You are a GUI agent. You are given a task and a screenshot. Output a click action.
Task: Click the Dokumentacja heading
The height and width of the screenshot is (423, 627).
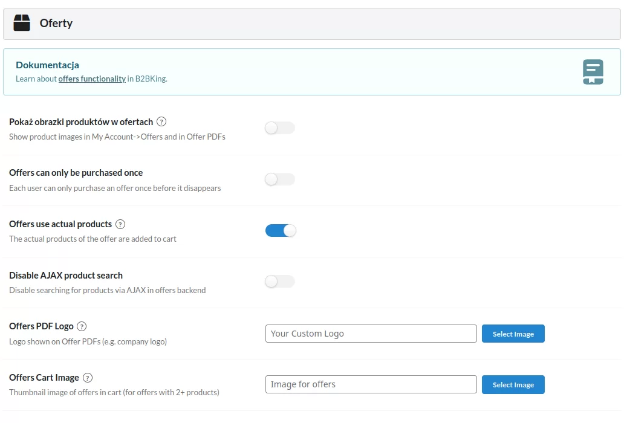click(47, 65)
